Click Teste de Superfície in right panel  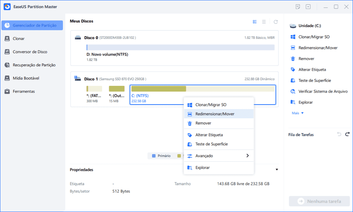315,80
